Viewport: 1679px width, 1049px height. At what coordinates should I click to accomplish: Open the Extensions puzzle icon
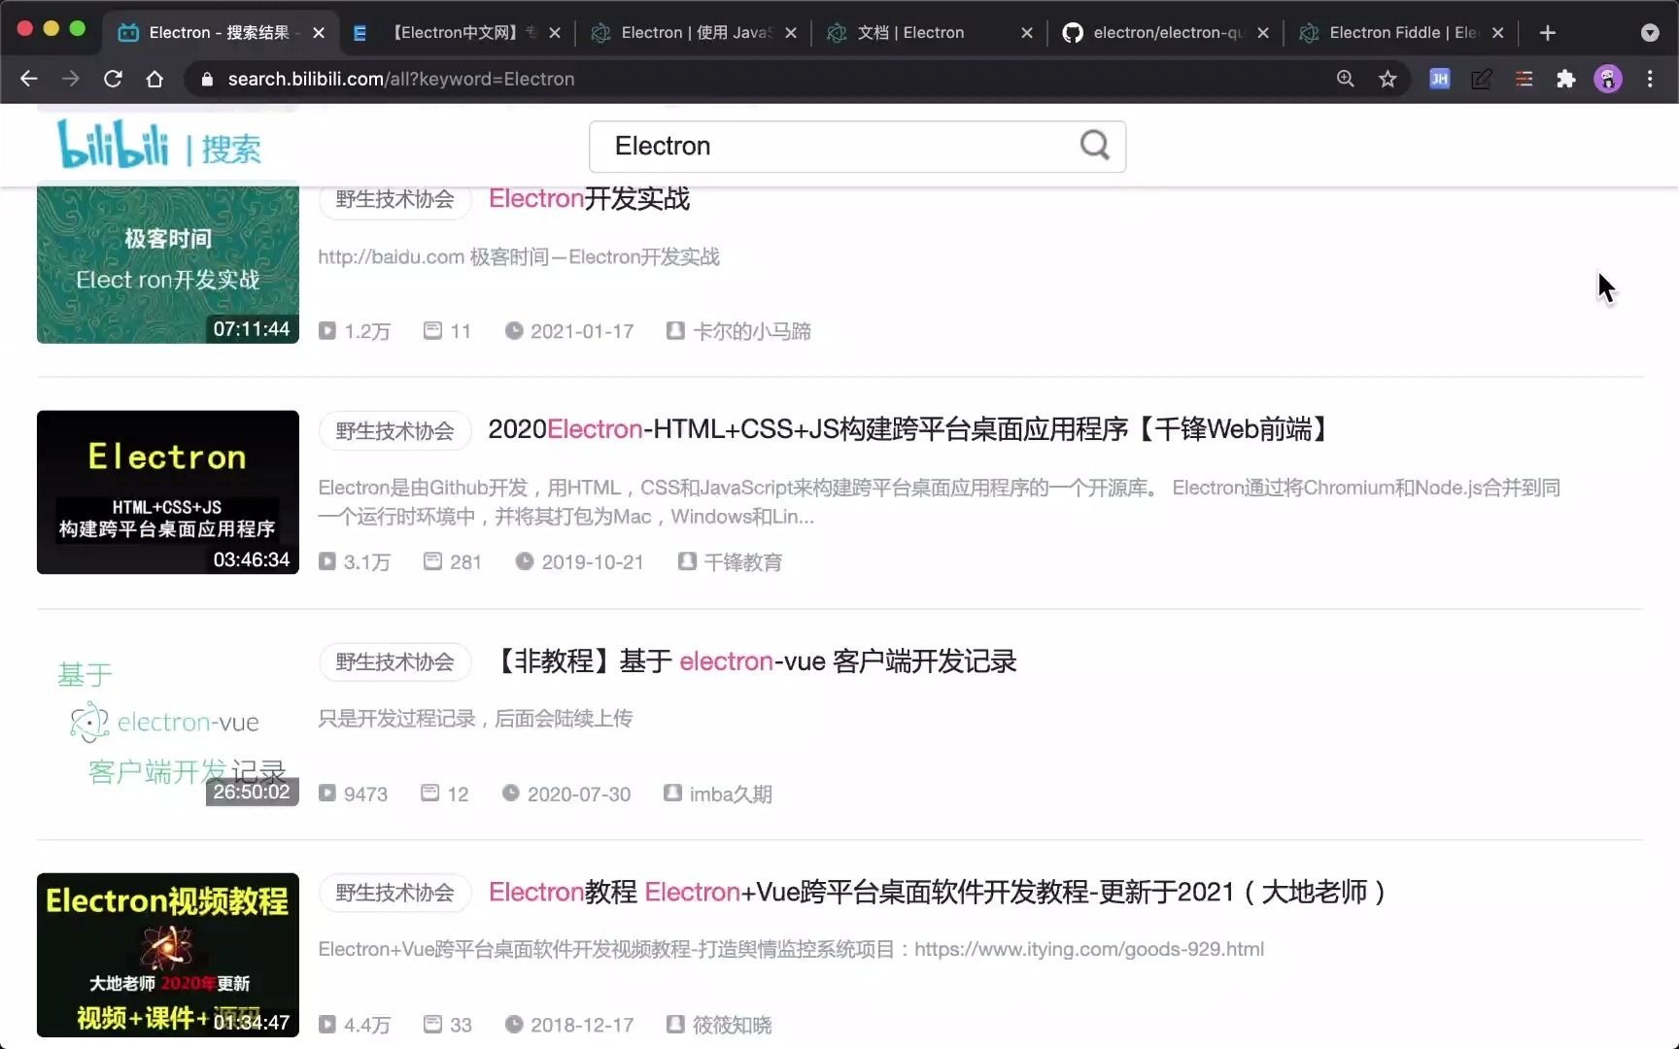tap(1565, 79)
